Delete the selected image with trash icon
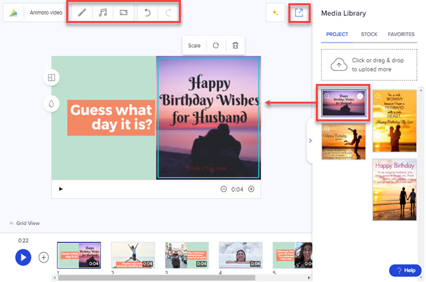Viewport: 426px width, 282px height. 235,45
